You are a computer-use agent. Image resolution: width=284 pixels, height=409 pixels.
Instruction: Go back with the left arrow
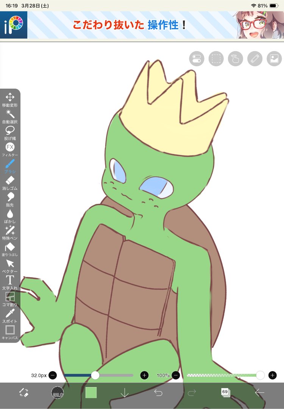point(259,392)
